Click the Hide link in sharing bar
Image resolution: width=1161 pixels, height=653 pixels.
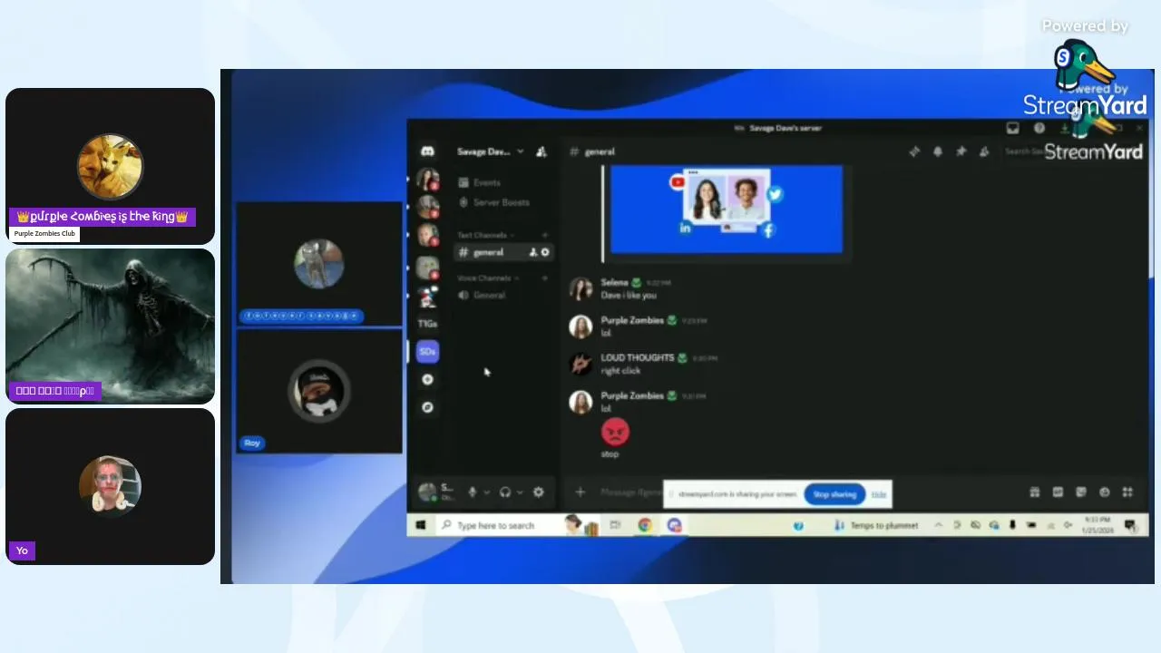(879, 494)
